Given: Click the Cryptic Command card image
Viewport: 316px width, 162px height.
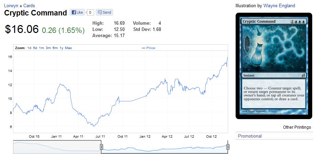Looking at the screenshot, I should tap(274, 66).
